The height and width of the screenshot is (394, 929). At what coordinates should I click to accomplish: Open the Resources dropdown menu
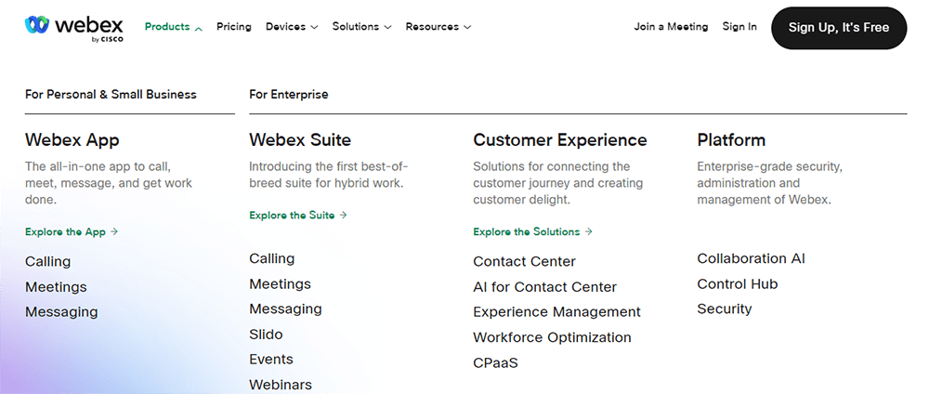tap(438, 27)
